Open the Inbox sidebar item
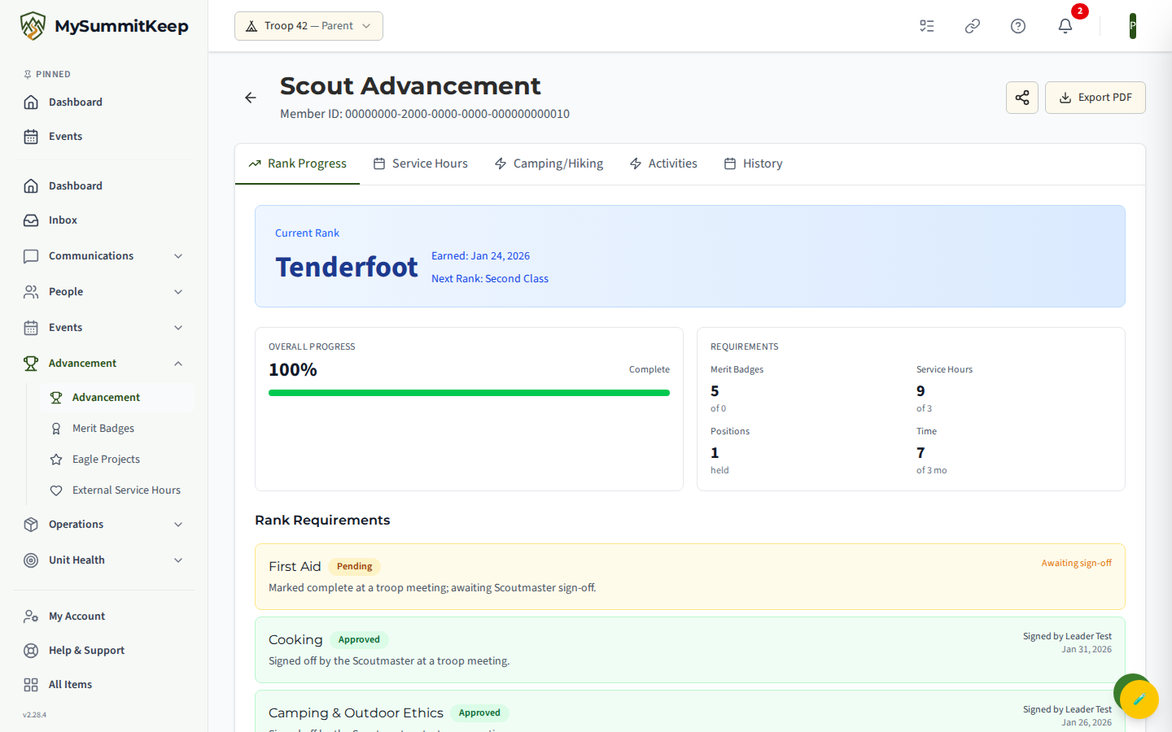This screenshot has height=732, width=1172. click(x=104, y=220)
